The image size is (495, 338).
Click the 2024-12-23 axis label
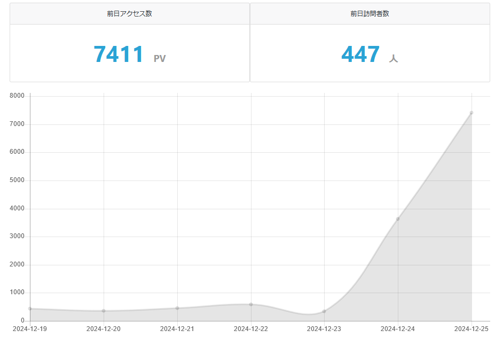pos(324,329)
